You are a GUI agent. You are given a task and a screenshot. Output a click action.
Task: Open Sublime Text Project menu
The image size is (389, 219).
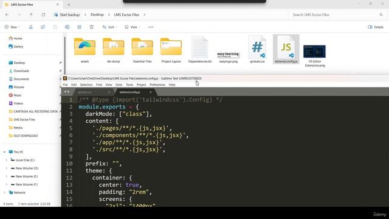[x=142, y=85]
